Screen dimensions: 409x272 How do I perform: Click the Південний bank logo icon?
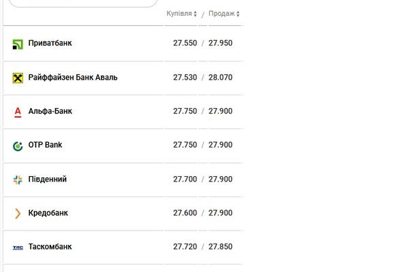18,180
